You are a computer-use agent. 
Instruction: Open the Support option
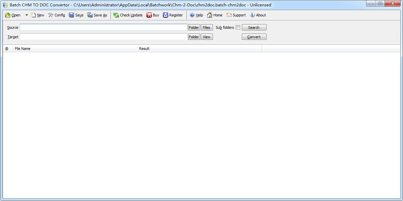tap(236, 15)
